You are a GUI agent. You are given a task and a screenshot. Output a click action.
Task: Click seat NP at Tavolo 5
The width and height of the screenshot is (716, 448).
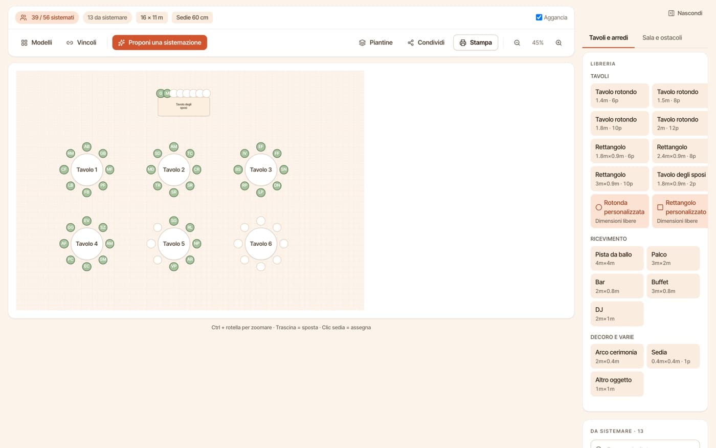(x=196, y=244)
